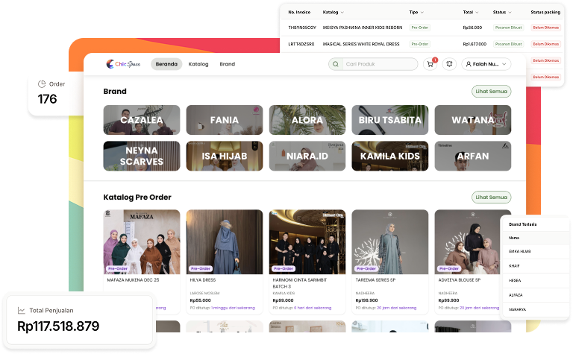Viewport: 573px width, 354px height.
Task: Open the ALORA brand tile
Action: point(307,120)
